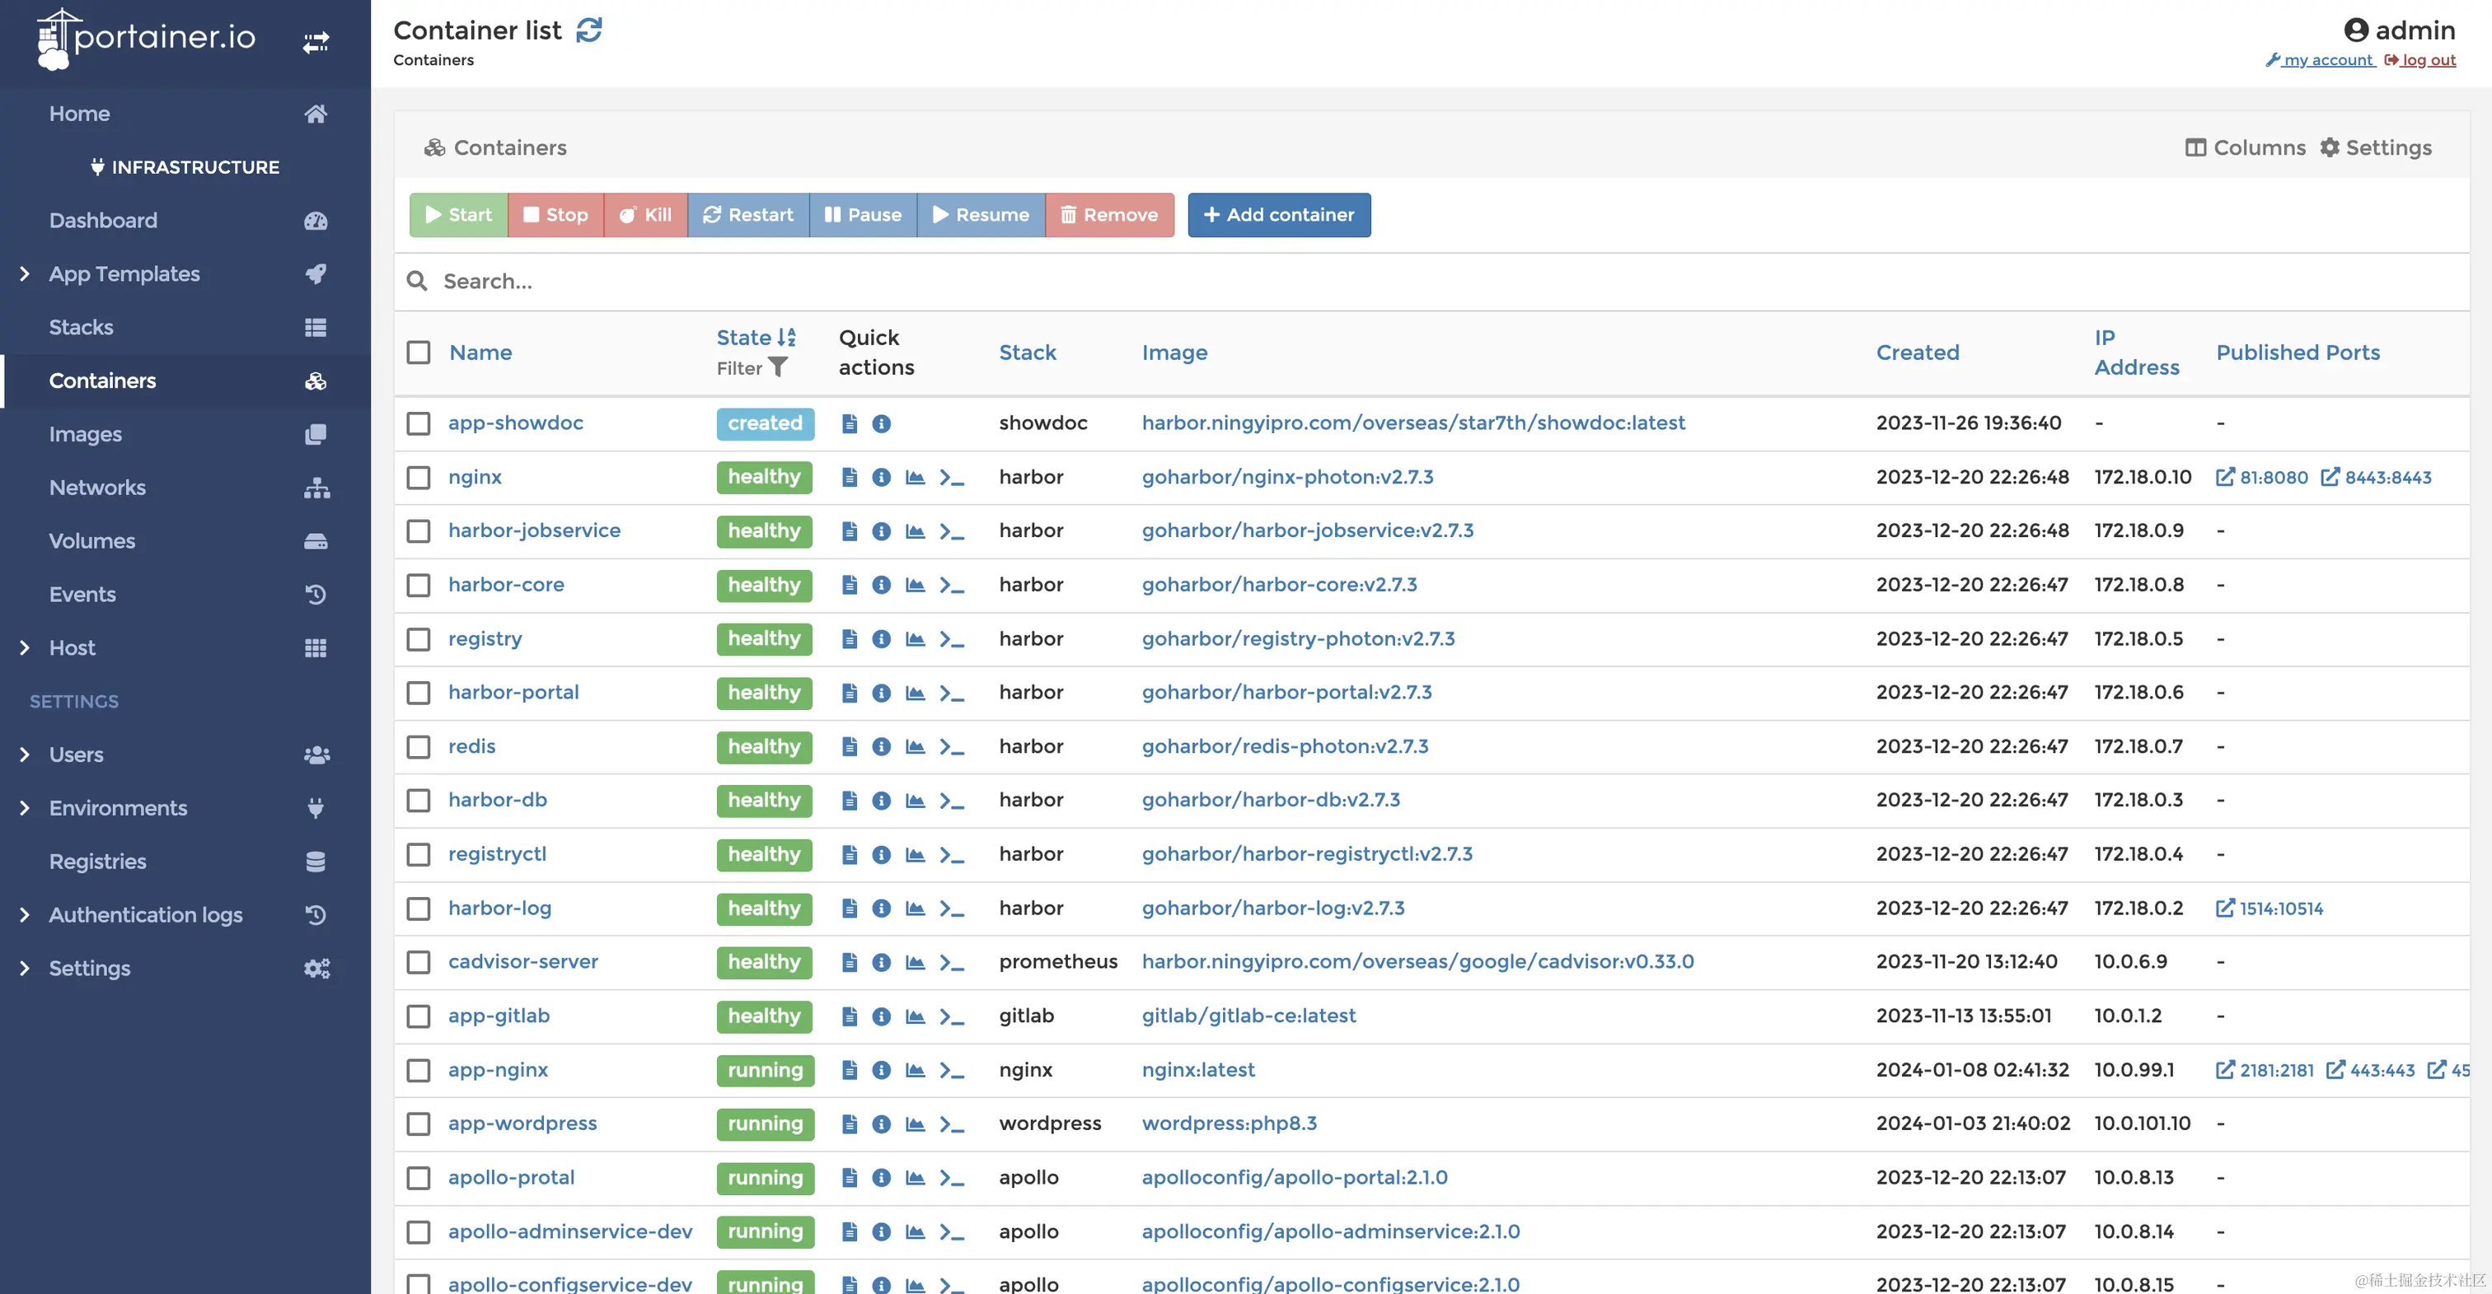Sort by Created column header

[x=1918, y=352]
